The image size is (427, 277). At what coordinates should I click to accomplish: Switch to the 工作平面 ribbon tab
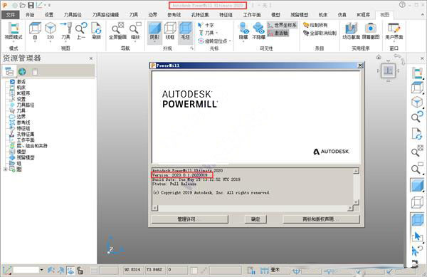click(x=252, y=15)
